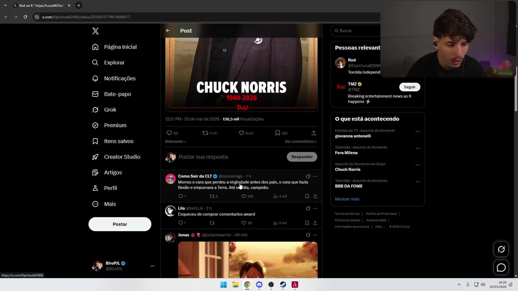Open BiroPJL account options menu
The image size is (518, 291).
(x=153, y=266)
